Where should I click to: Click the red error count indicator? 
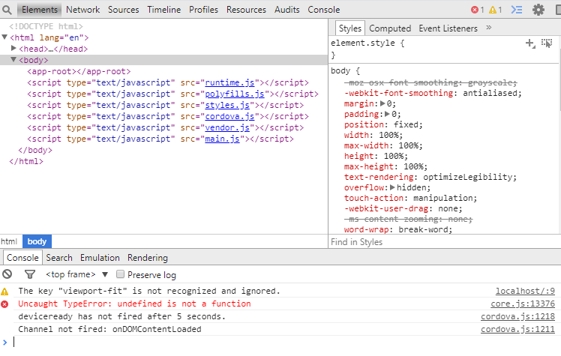(x=478, y=10)
